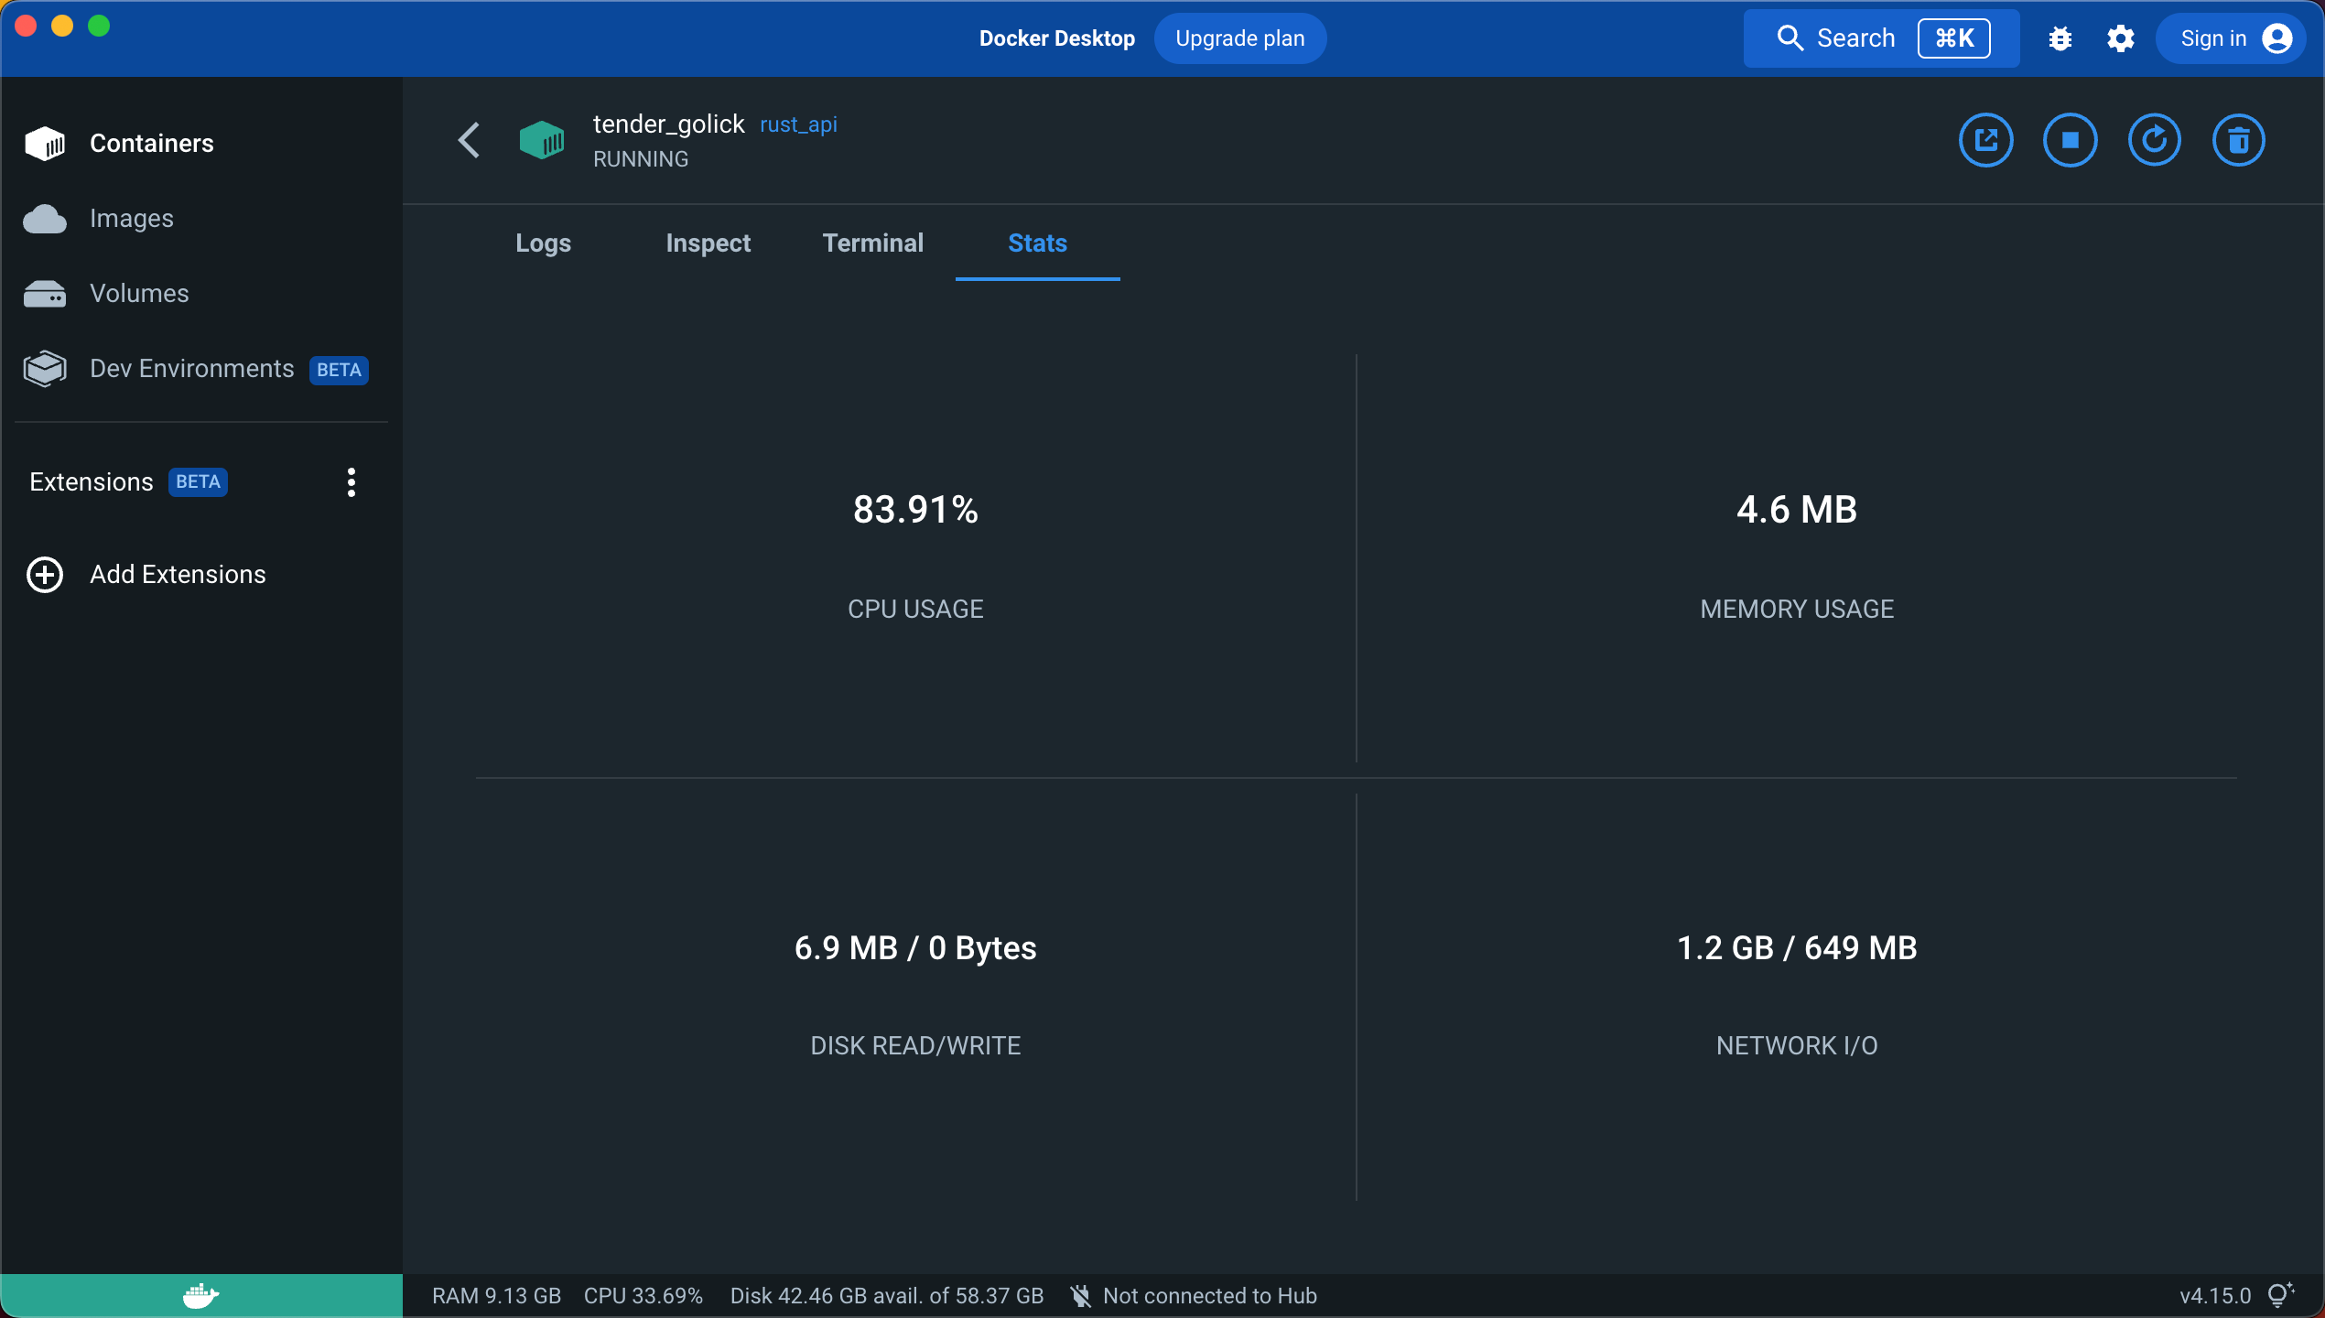Delete the tender_golick container
Image resolution: width=2325 pixels, height=1318 pixels.
(x=2238, y=140)
